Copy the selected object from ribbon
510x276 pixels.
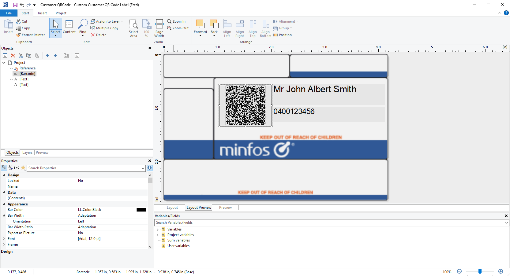tap(23, 28)
